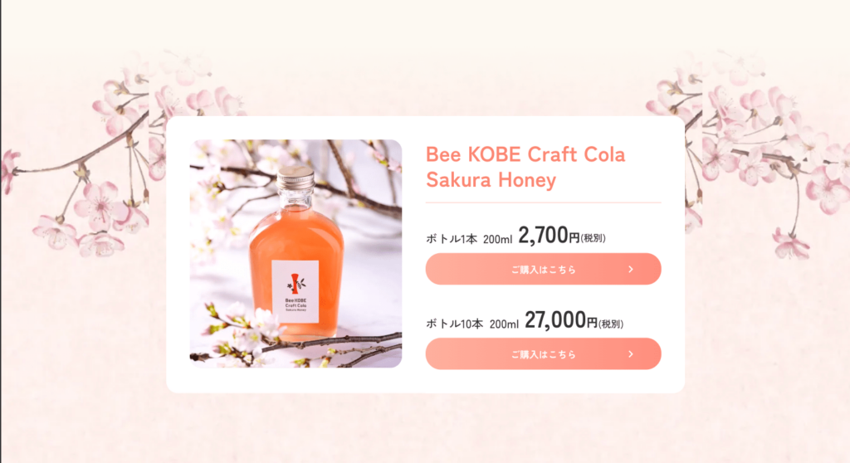Click the 10-bottle ご購入はこちら purchase button
Viewport: 850px width, 463px height.
point(543,354)
